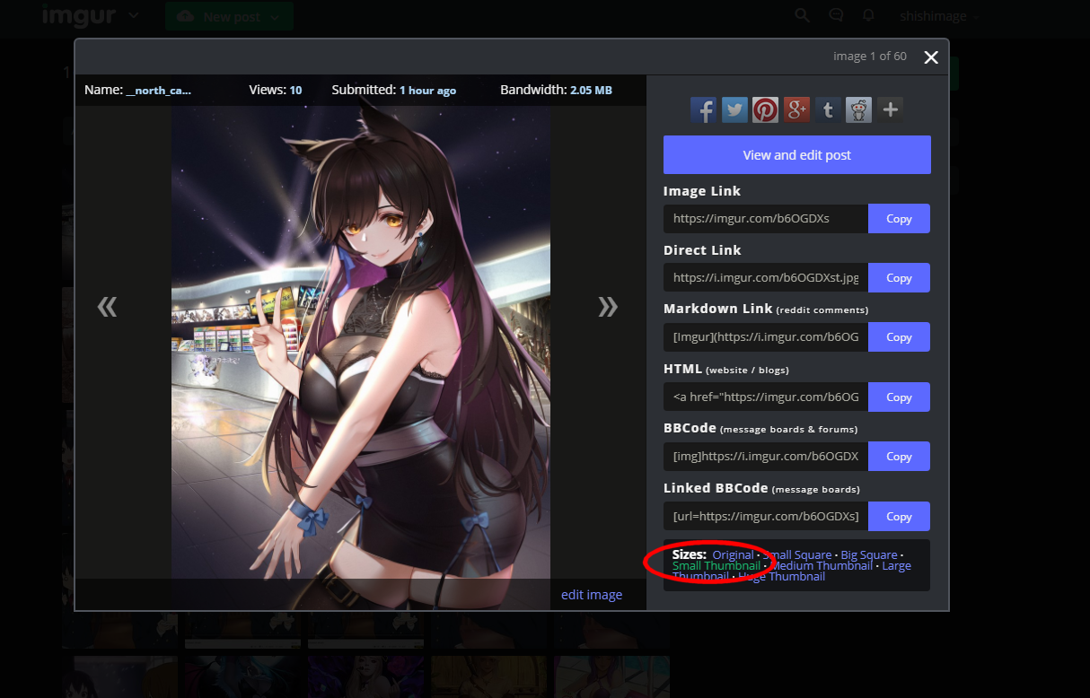Viewport: 1090px width, 698px height.
Task: Copy the Direct Link URL
Action: pyautogui.click(x=899, y=277)
